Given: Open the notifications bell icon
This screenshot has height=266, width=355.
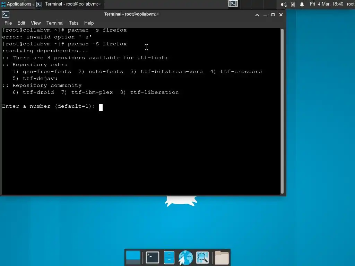Looking at the screenshot, I should point(302,4).
